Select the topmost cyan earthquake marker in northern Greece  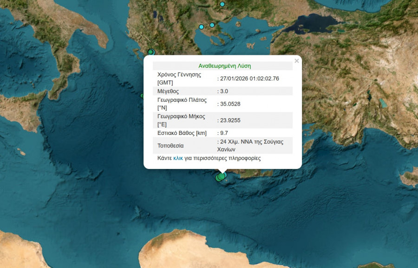tap(222, 5)
